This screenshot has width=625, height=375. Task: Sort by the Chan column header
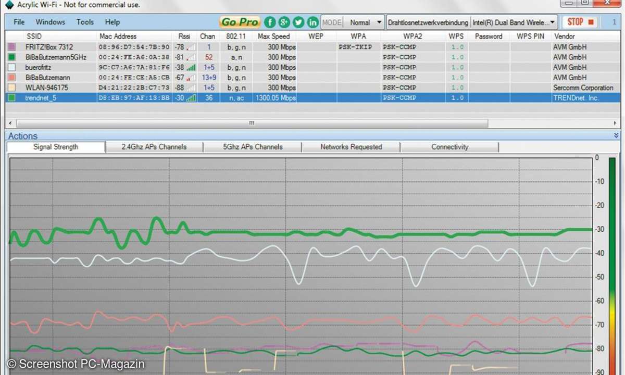[208, 36]
